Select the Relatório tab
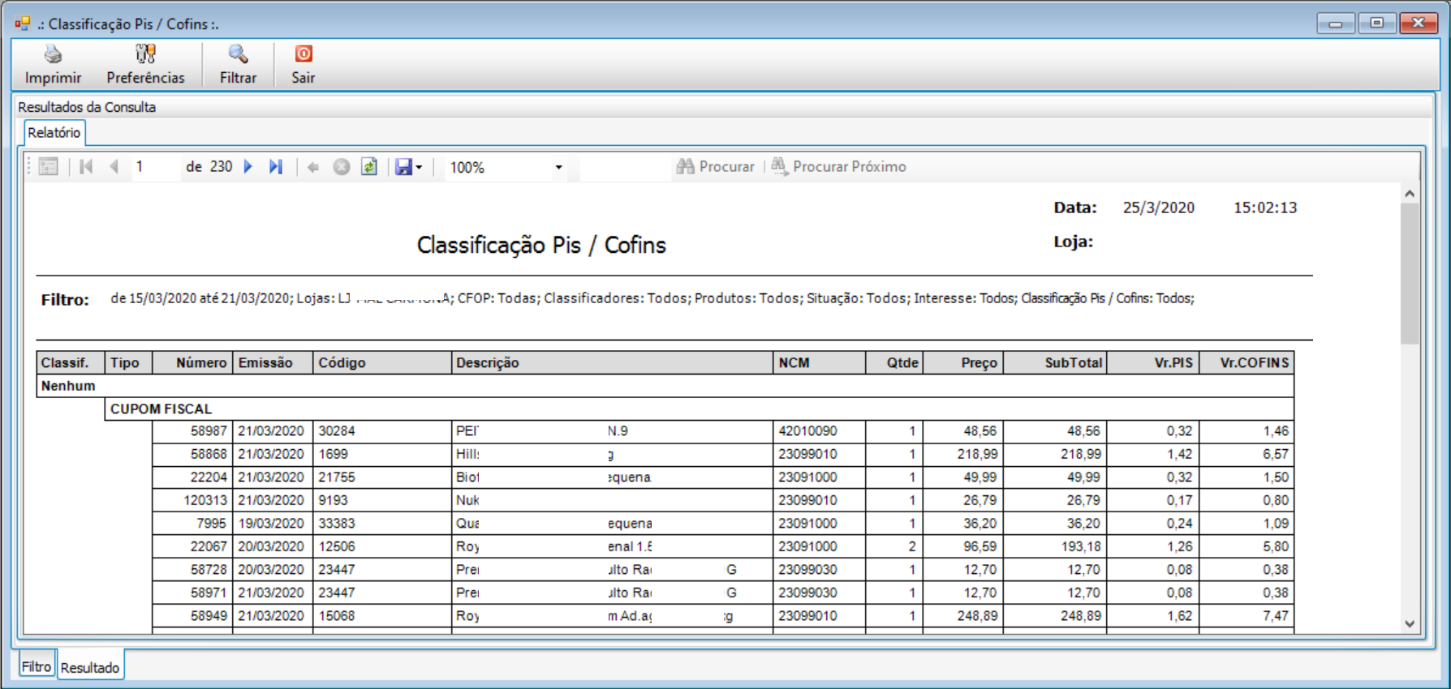The image size is (1451, 689). click(54, 133)
